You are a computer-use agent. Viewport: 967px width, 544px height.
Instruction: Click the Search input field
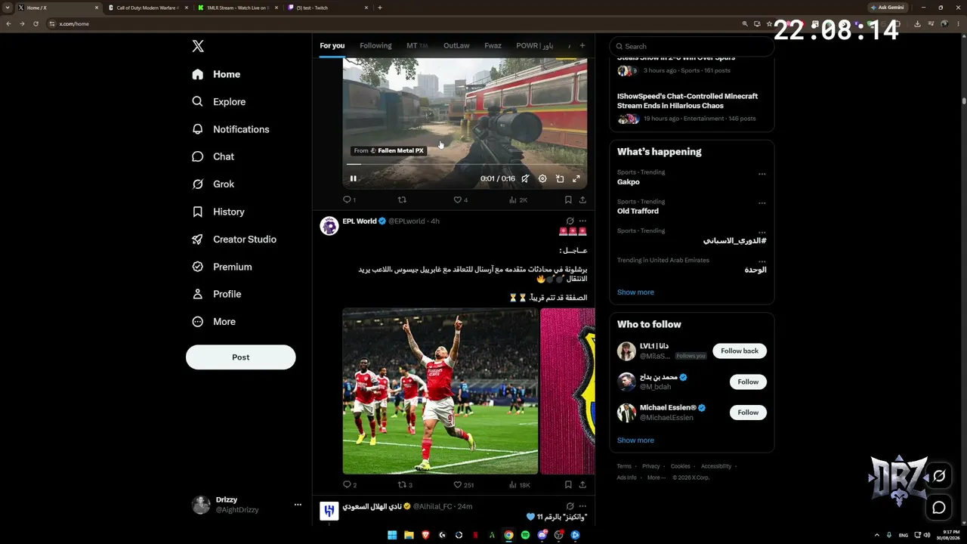point(692,46)
